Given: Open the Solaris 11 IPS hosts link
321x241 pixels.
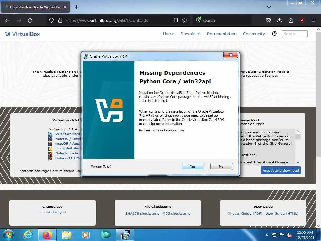Looking at the screenshot, I should pos(68,158).
